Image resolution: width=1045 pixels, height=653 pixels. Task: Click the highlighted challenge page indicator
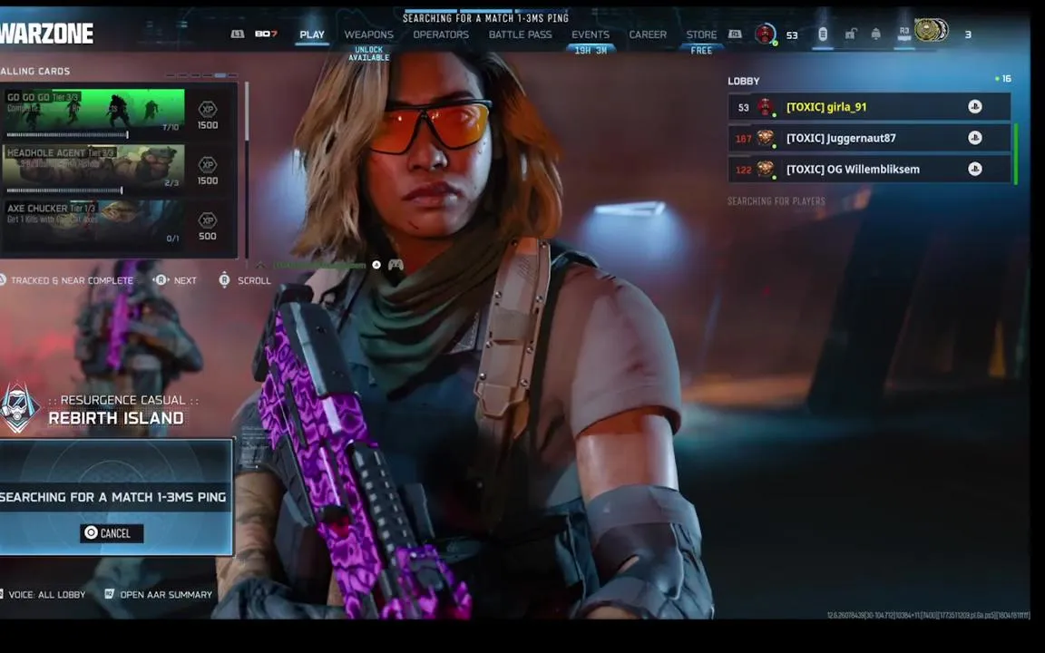[220, 75]
